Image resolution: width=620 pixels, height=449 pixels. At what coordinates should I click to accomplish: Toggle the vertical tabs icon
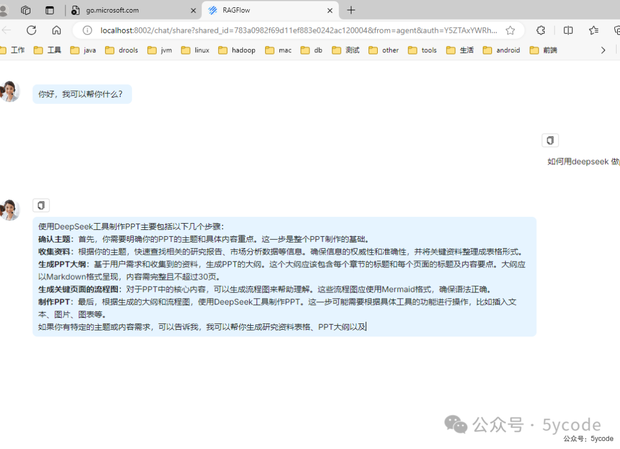[x=49, y=10]
